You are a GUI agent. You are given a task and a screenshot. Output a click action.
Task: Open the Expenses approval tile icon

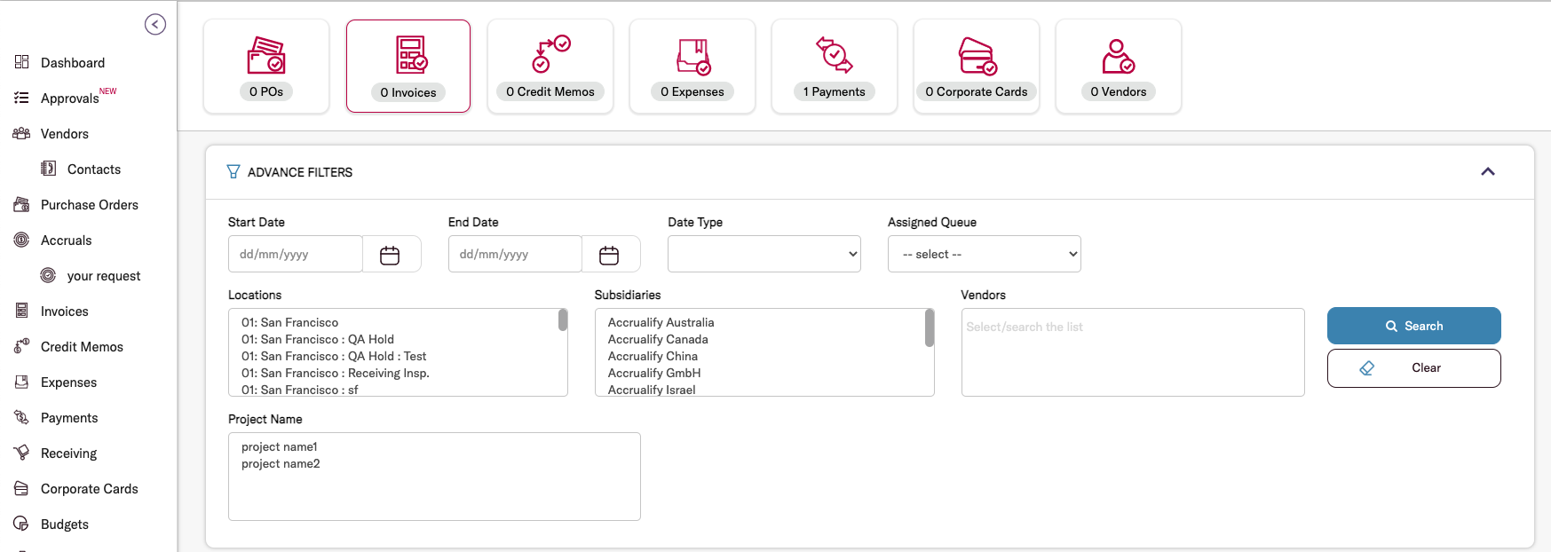tap(692, 55)
